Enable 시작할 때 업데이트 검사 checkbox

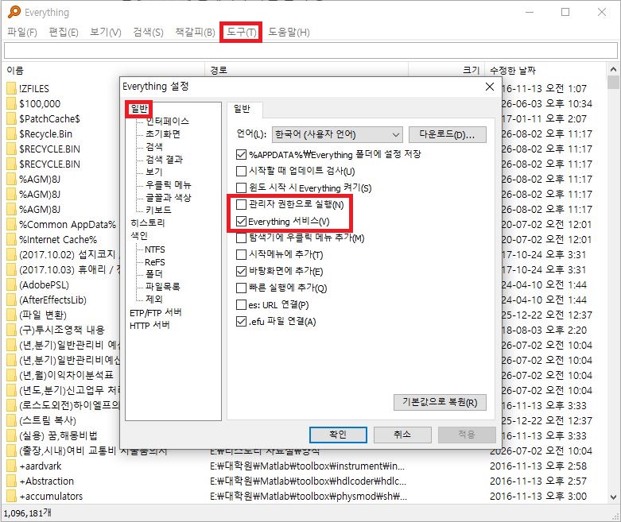tap(241, 171)
